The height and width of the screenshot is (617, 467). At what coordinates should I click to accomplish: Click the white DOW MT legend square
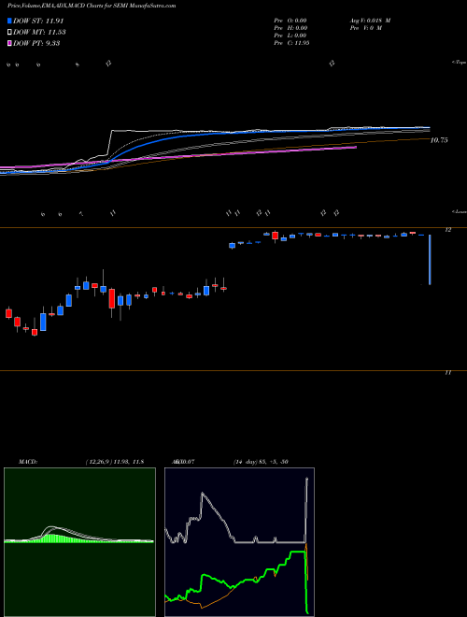click(x=9, y=32)
